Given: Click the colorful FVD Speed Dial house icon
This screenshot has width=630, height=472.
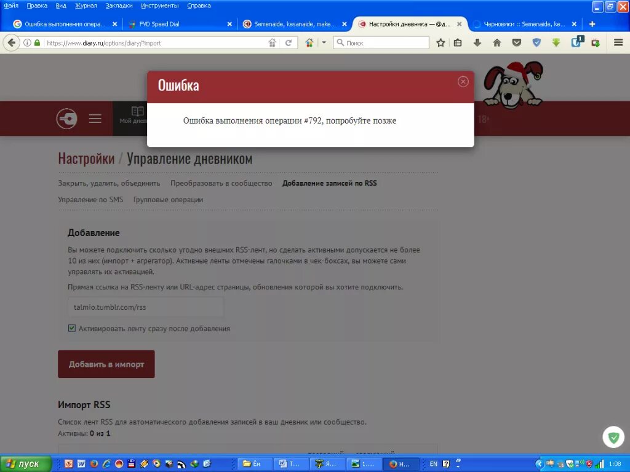Looking at the screenshot, I should click(309, 42).
